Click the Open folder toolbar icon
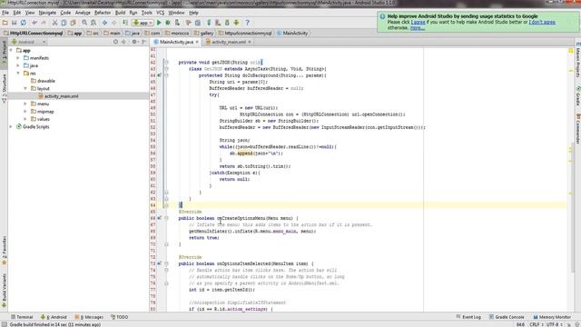 pyautogui.click(x=5, y=23)
